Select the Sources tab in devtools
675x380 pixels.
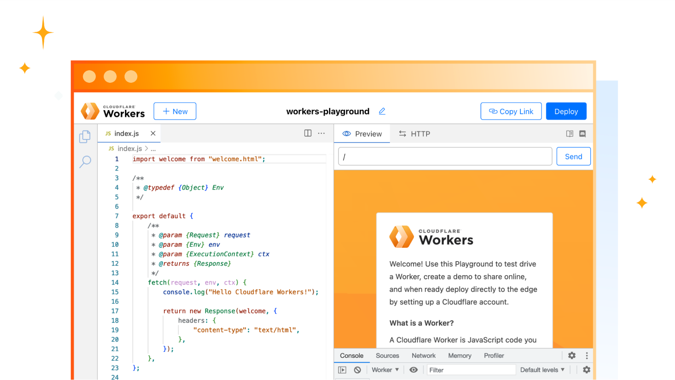[x=387, y=355]
